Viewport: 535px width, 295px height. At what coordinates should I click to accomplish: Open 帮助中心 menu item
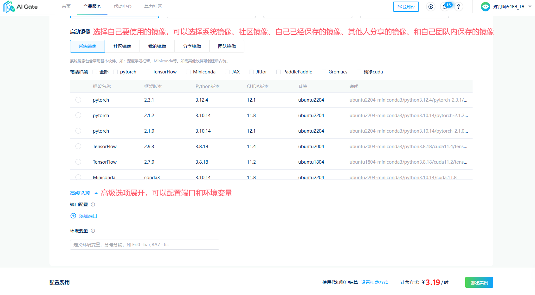pos(123,6)
